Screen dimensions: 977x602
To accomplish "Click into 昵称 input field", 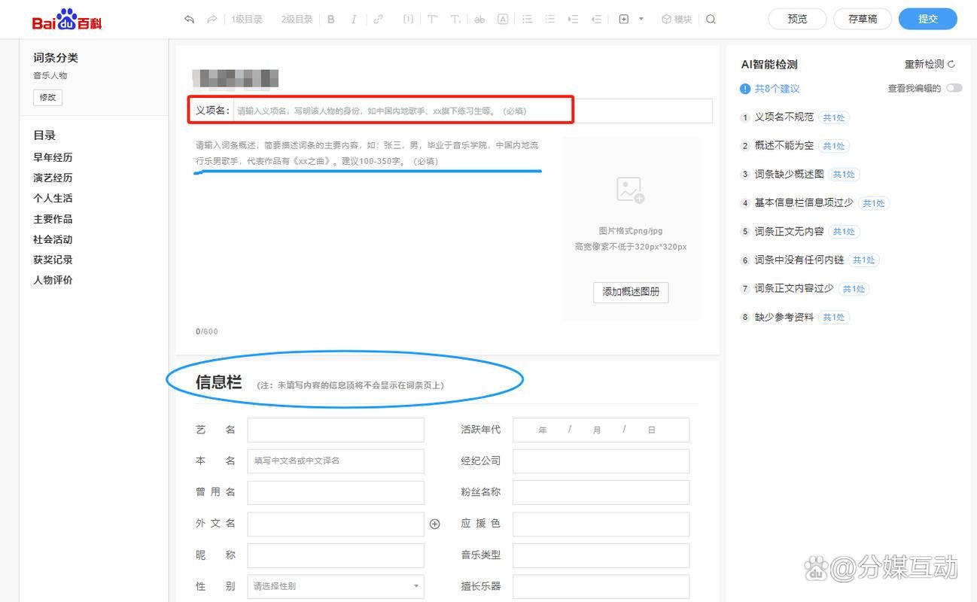I will point(336,555).
